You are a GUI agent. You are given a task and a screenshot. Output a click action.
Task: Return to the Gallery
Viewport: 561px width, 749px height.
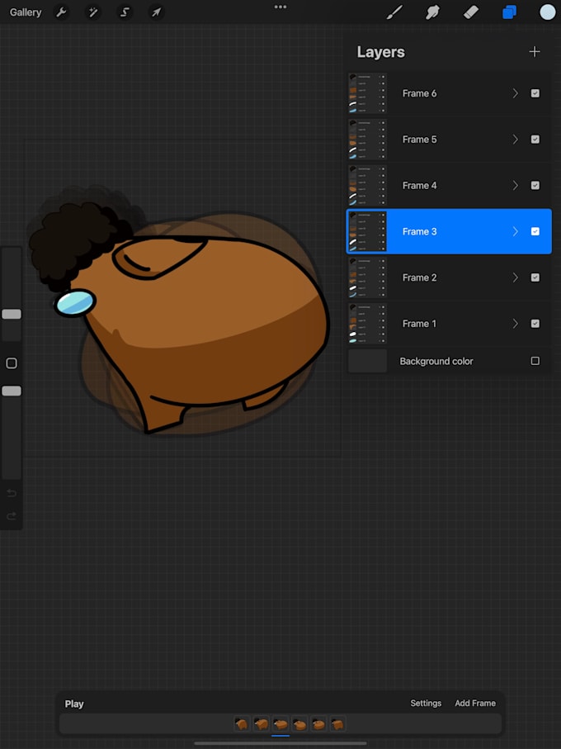[26, 12]
